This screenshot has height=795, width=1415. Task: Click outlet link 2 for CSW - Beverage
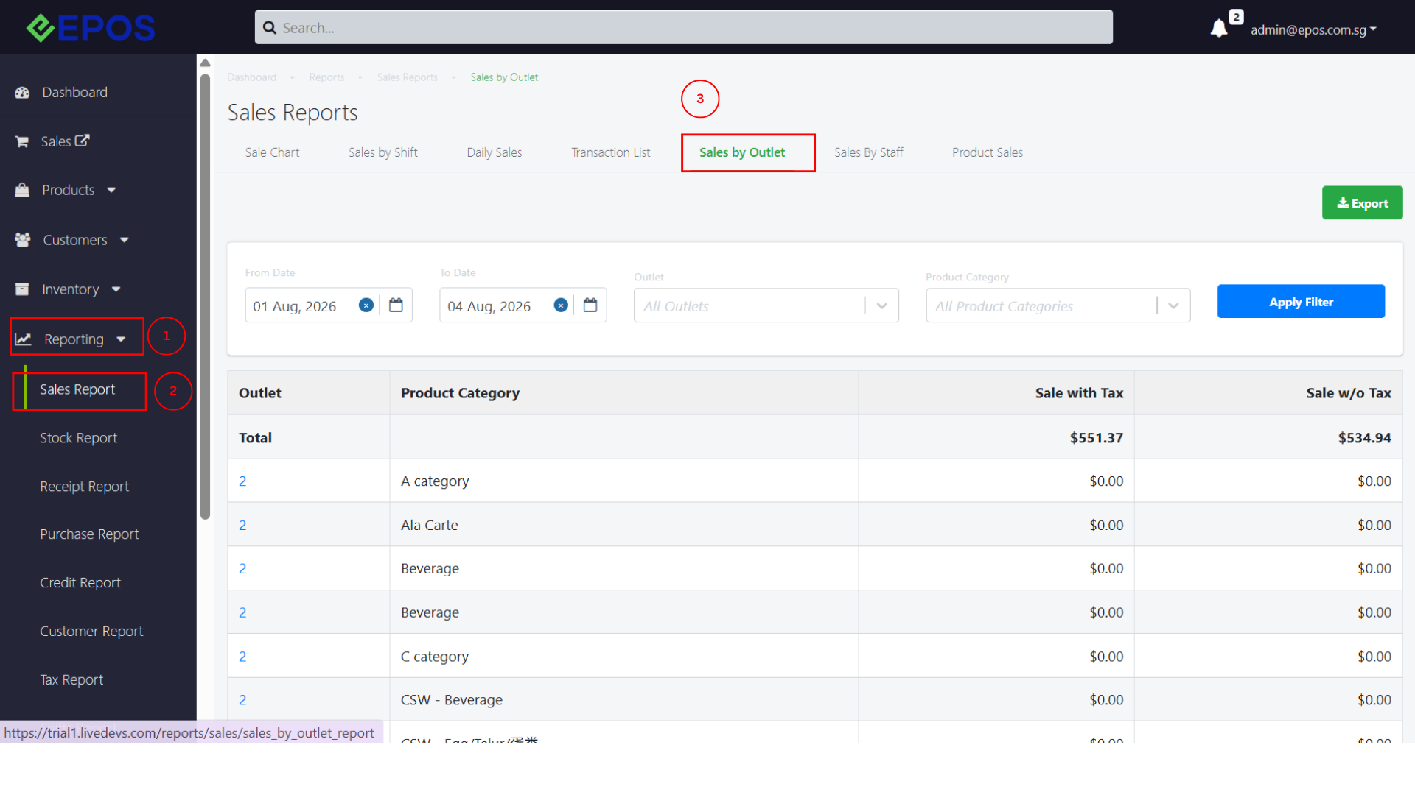(x=242, y=700)
